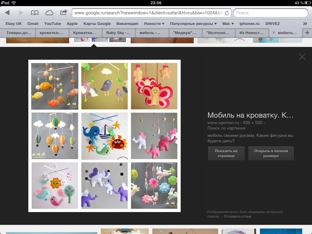The height and width of the screenshot is (234, 312).
Task: Switch to the "Медиум" tab
Action: pyautogui.click(x=185, y=33)
